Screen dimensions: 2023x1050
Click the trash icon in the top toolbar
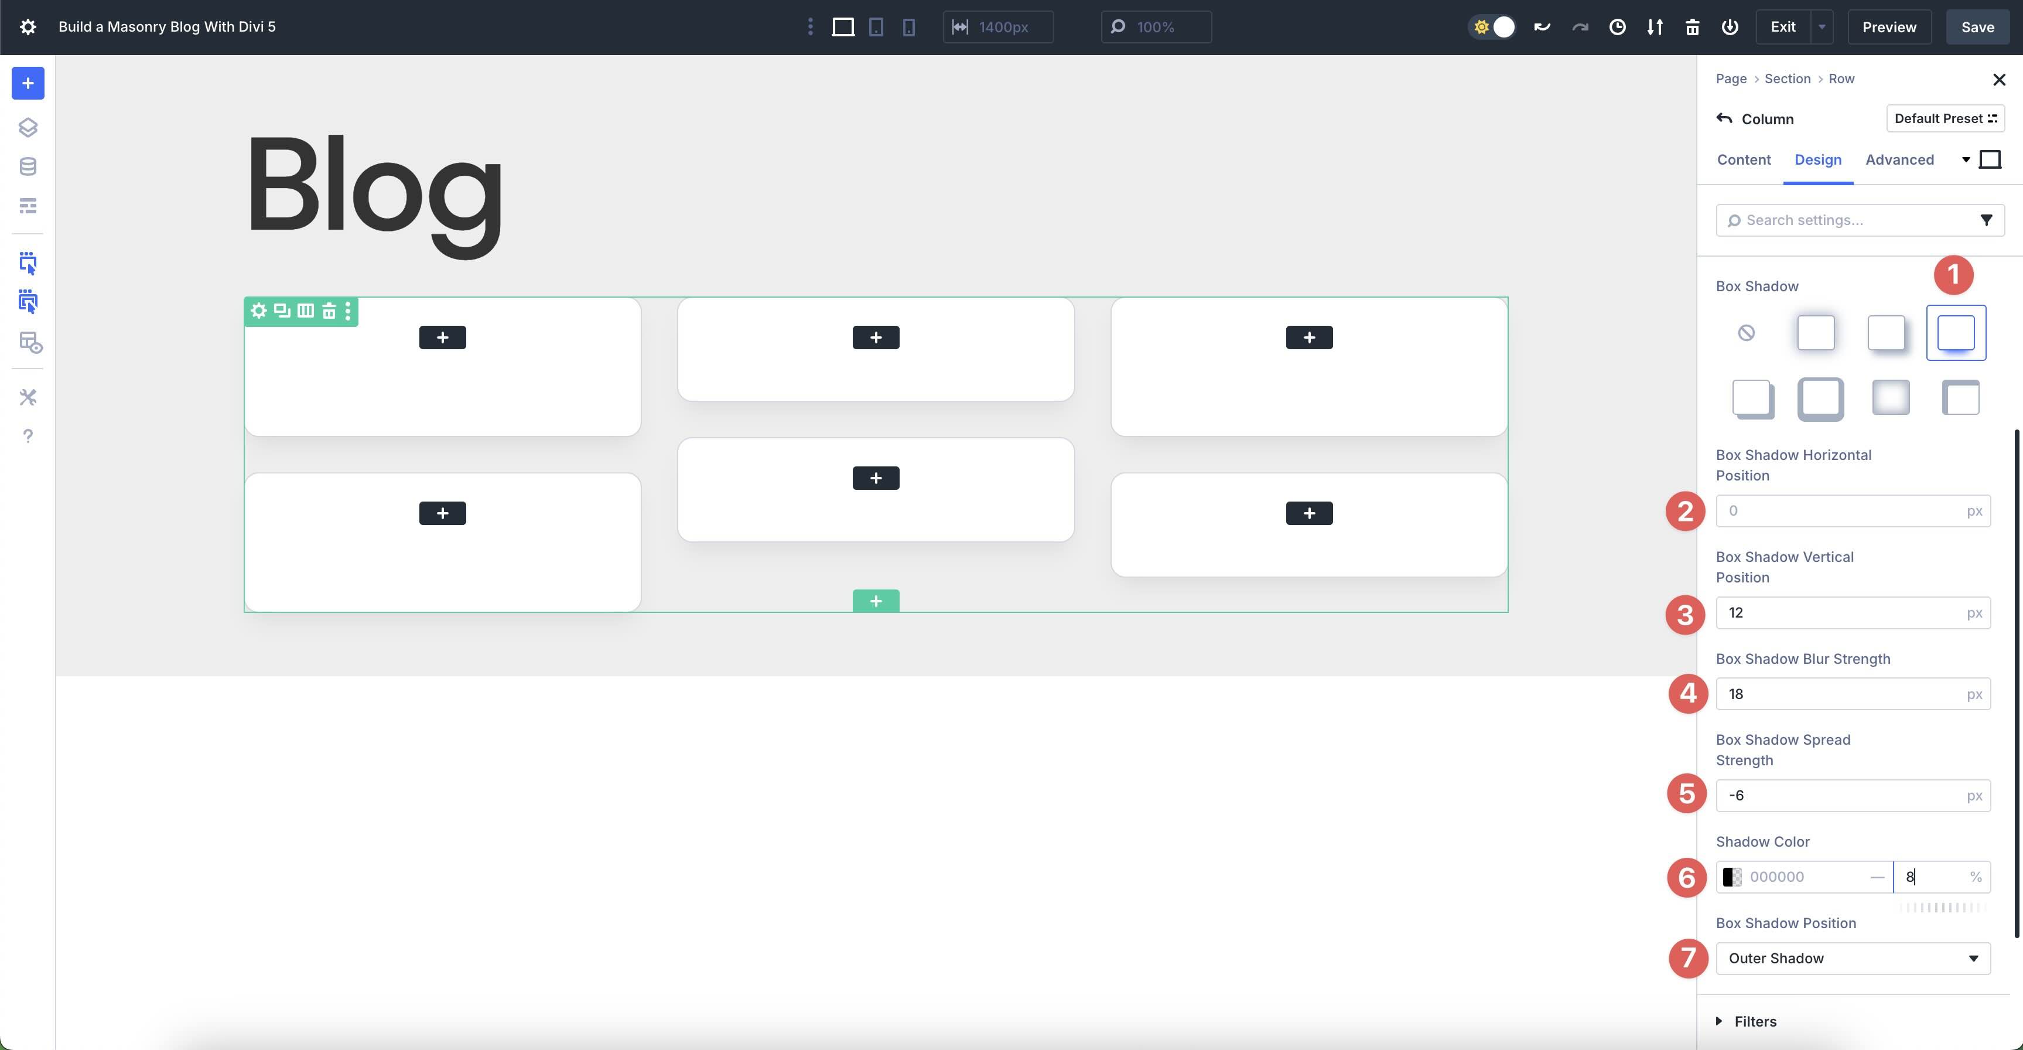1693,27
